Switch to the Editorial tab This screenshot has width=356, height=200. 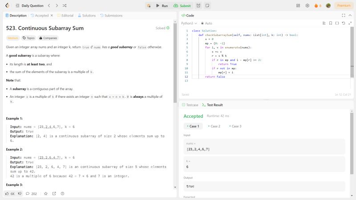(65, 16)
